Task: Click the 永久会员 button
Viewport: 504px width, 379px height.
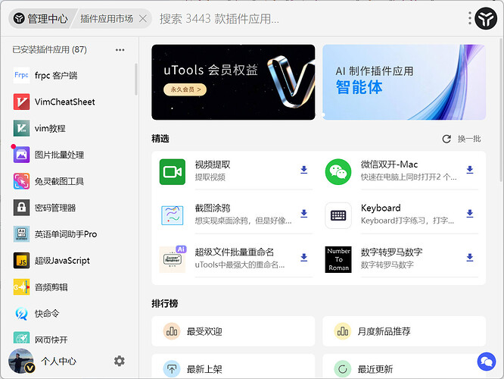Action: click(185, 89)
